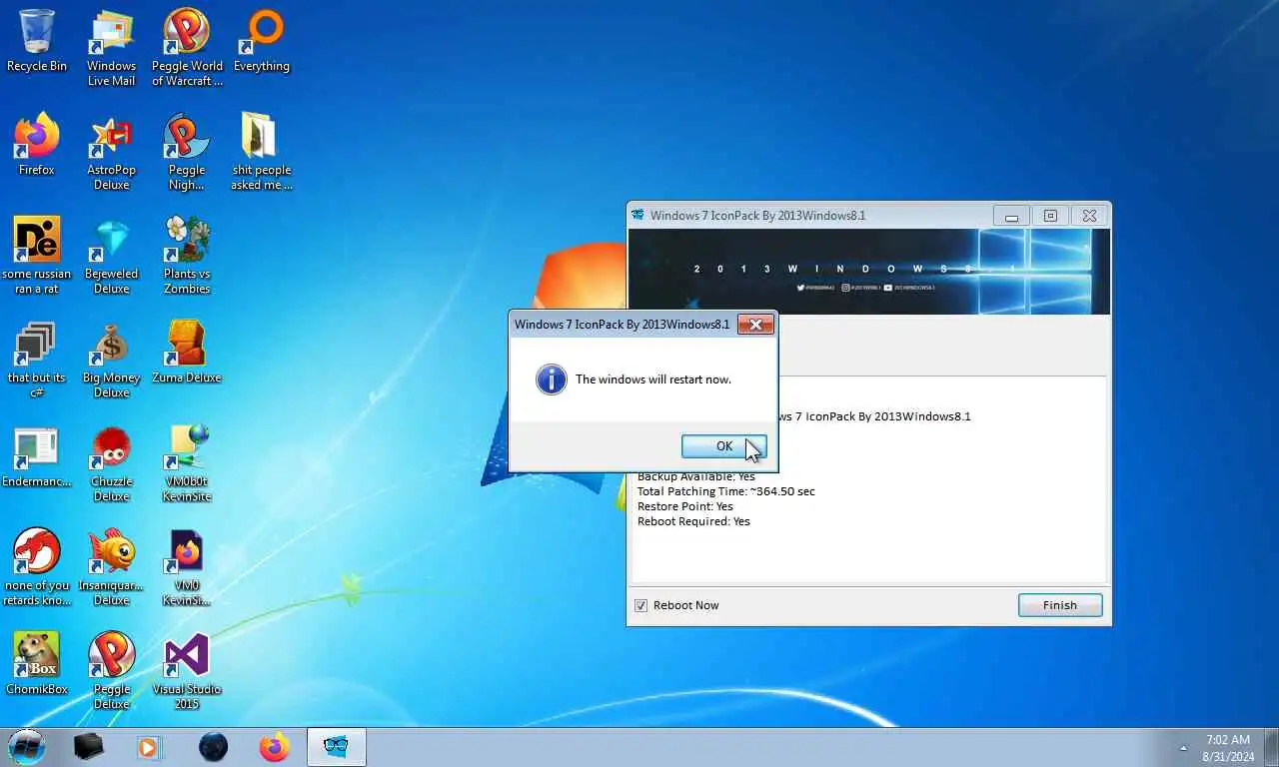Viewport: 1279px width, 767px height.
Task: Select Chuzzle Deluxe desktop icon
Action: tap(111, 463)
